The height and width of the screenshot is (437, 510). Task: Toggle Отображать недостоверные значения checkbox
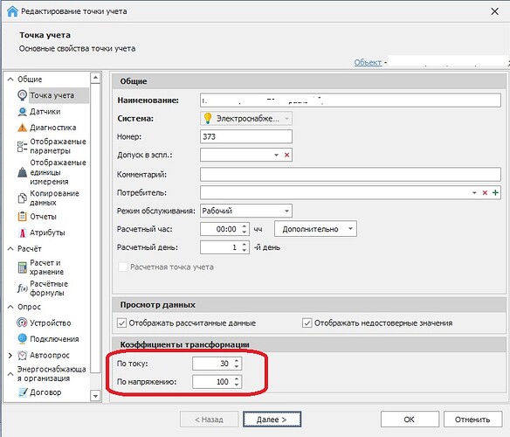tap(307, 323)
